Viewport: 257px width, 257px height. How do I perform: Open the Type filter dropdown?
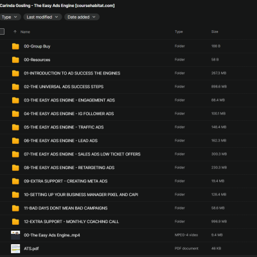coord(10,17)
